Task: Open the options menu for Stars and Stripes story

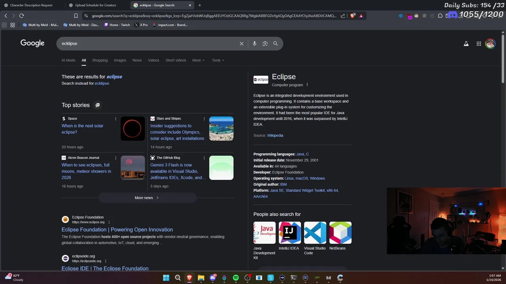Action: [204, 119]
